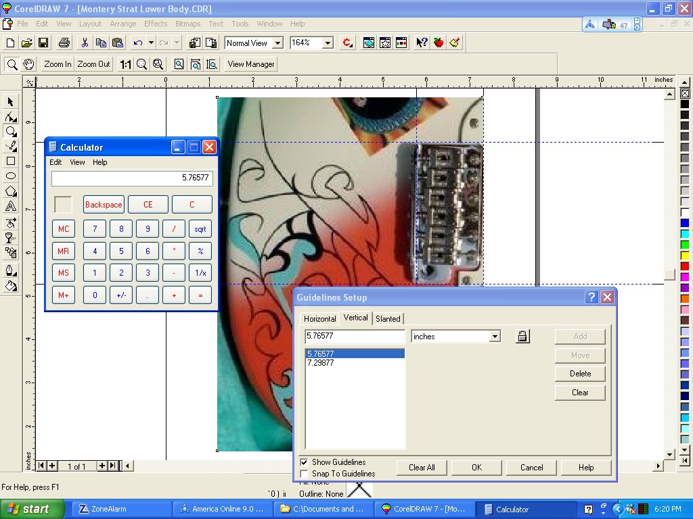The image size is (693, 519).
Task: Pick the black swatch in color palette
Action: 685,104
